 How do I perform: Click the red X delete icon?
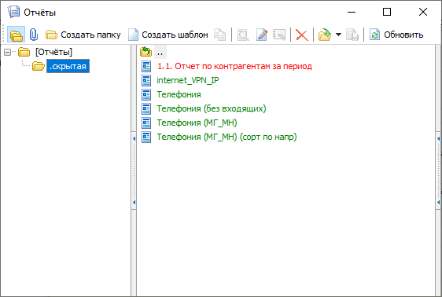[302, 35]
